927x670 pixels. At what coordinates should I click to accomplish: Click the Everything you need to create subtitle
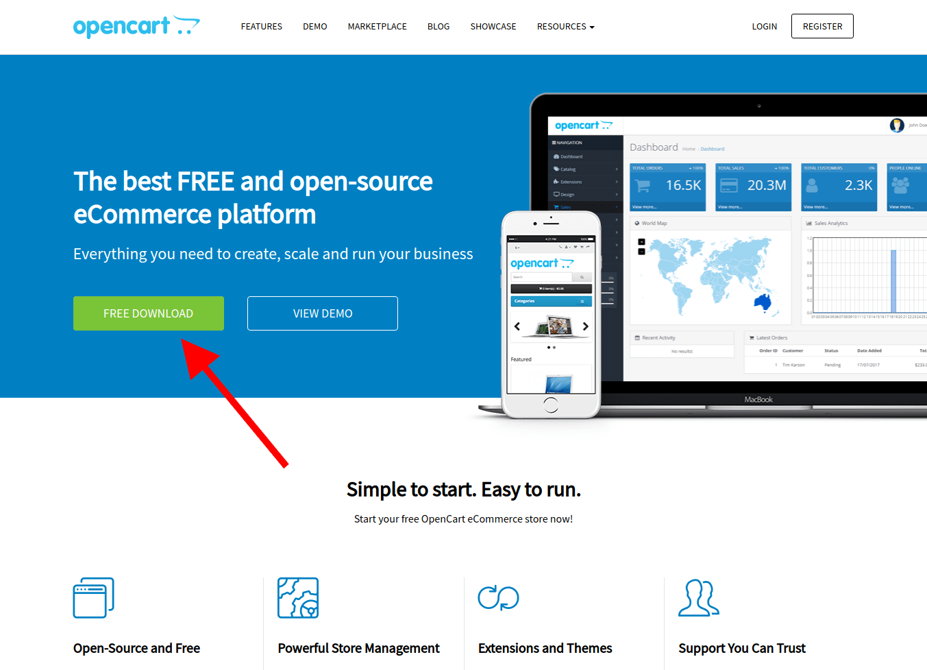tap(273, 254)
